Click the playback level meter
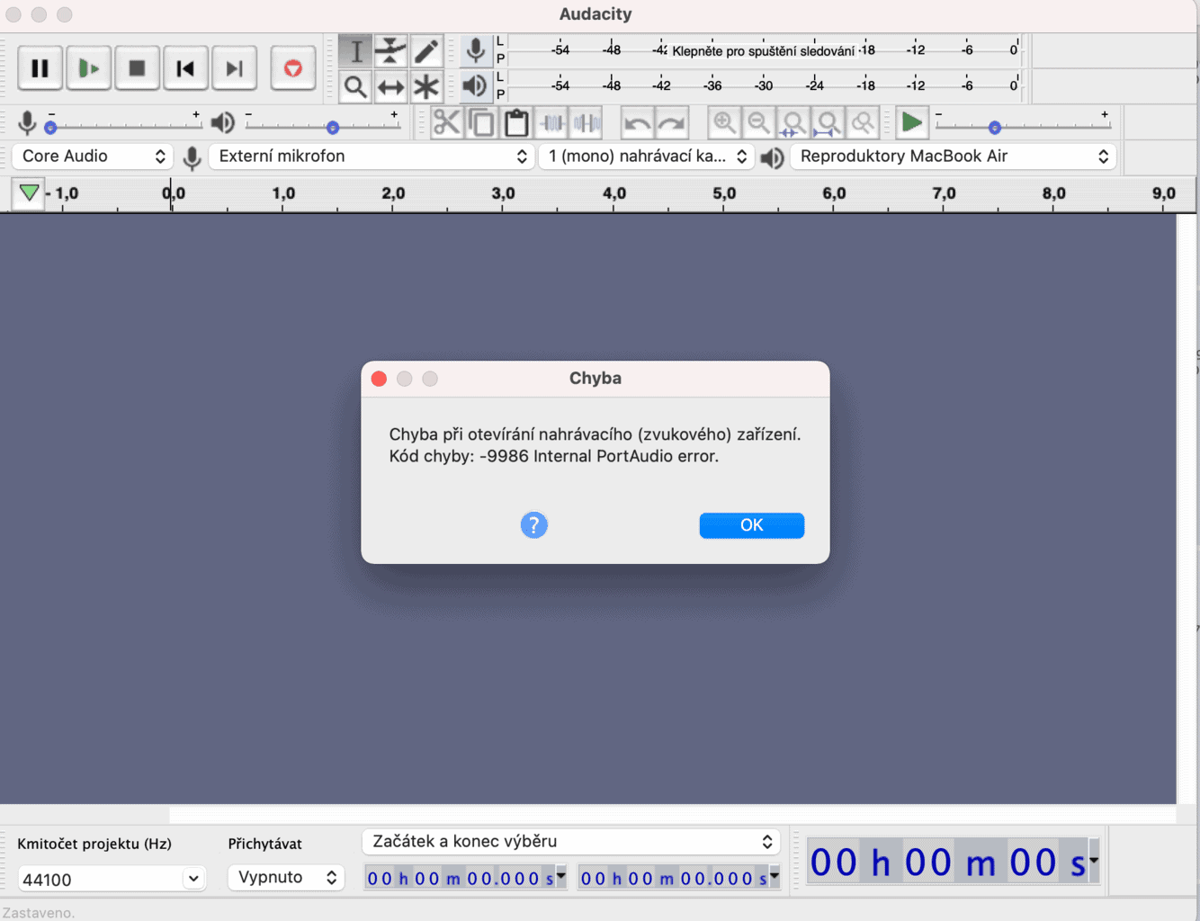 point(765,86)
